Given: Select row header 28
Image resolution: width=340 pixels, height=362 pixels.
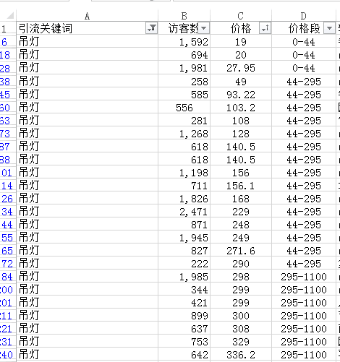Looking at the screenshot, I should click(8, 68).
